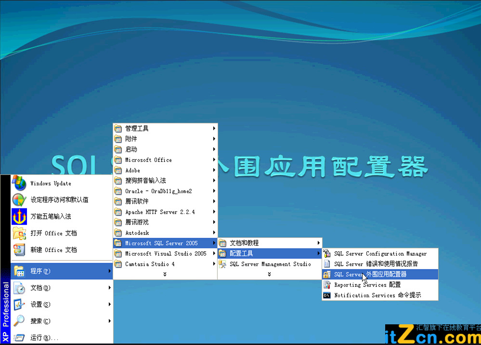Click the 管理工具 folder icon
Viewport: 481px width, 345px height.
click(118, 128)
